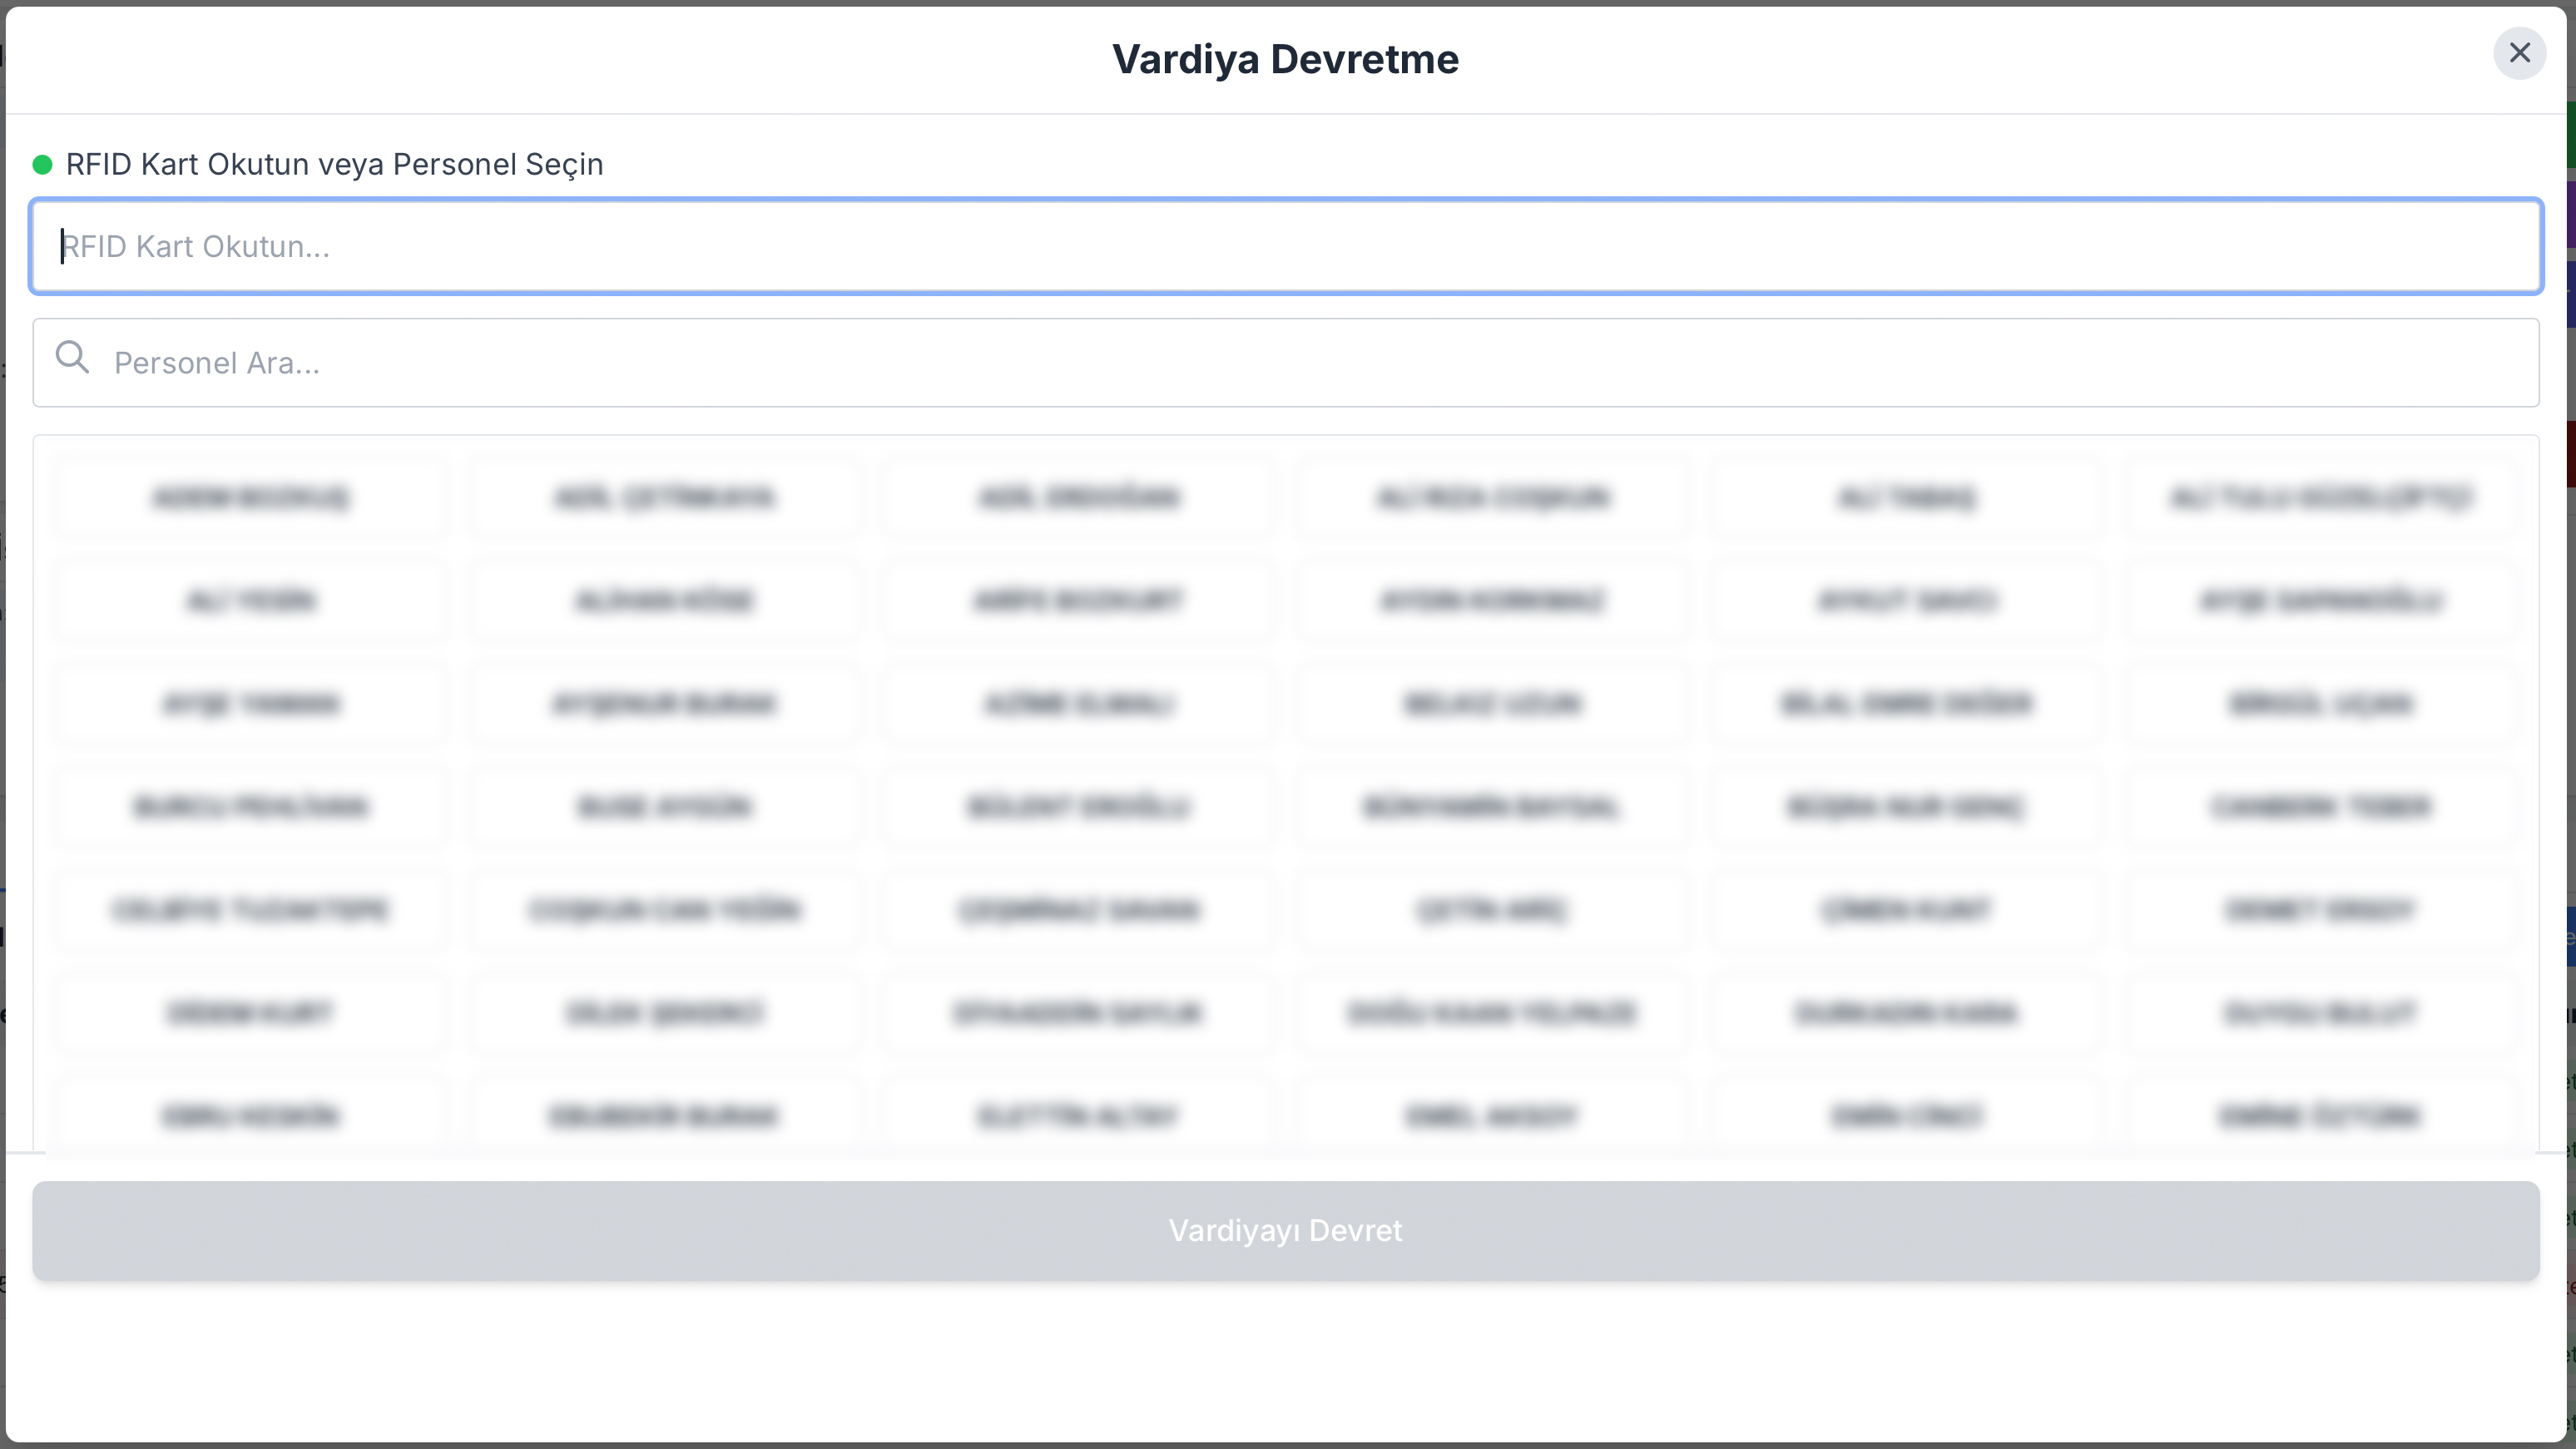Image resolution: width=2576 pixels, height=1449 pixels.
Task: Choose BÜLENT EROĞLU in personnel grid
Action: point(1078,807)
